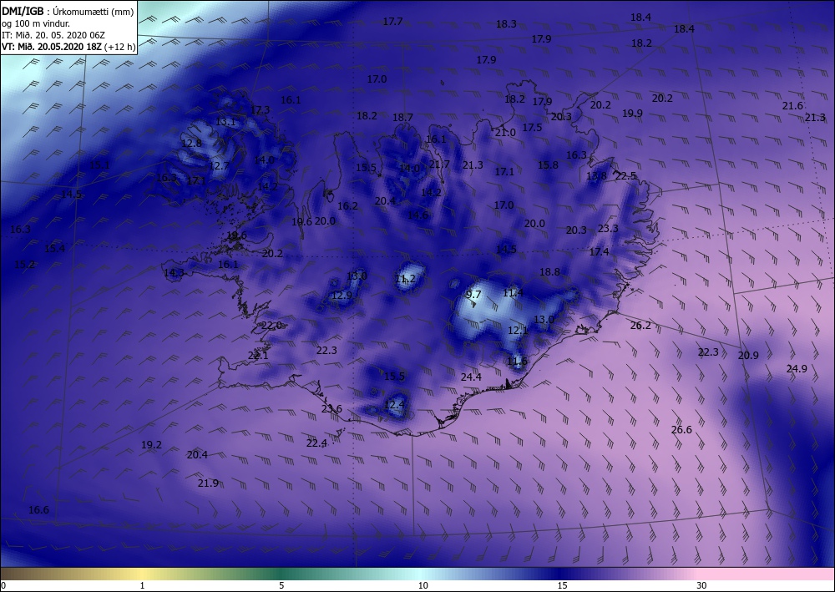Image resolution: width=835 pixels, height=592 pixels.
Task: Click the 11.2 value on the ice cap
Action: pos(405,278)
